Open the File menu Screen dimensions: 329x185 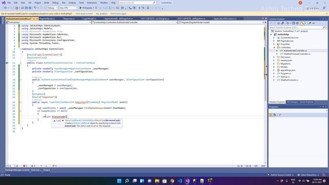[x=9, y=3]
